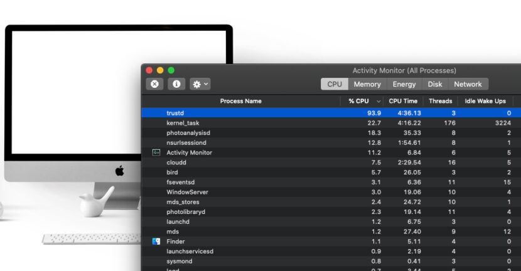Open the process info inspector icon
Viewport: 521px width, 271px height.
point(176,84)
